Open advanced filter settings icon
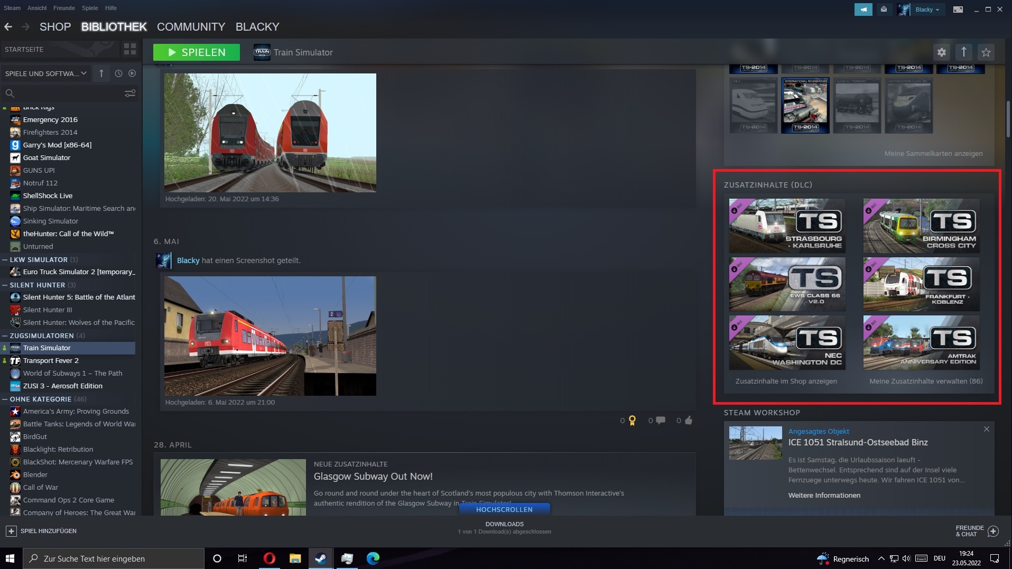 tap(130, 94)
